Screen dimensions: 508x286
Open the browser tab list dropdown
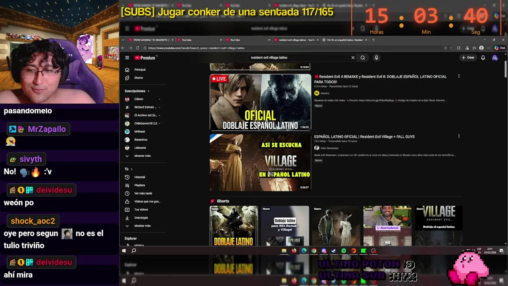pos(123,40)
